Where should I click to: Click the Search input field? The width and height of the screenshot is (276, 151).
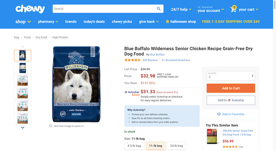(105, 9)
